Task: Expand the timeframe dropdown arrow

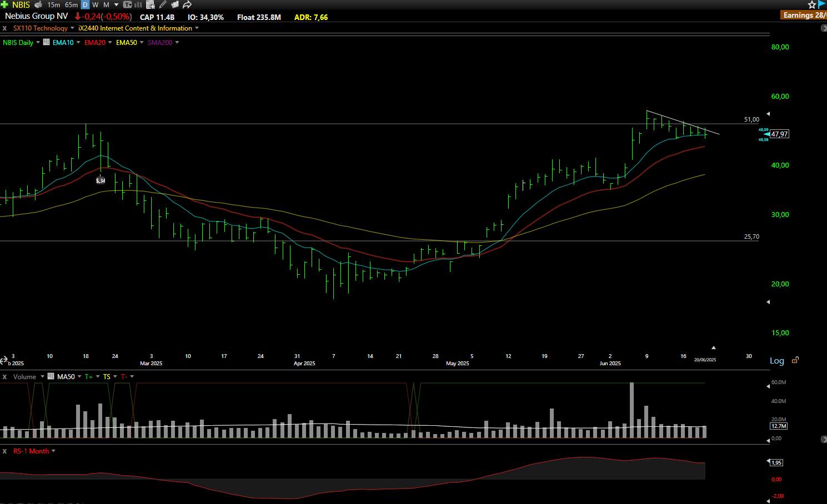Action: tap(116, 4)
